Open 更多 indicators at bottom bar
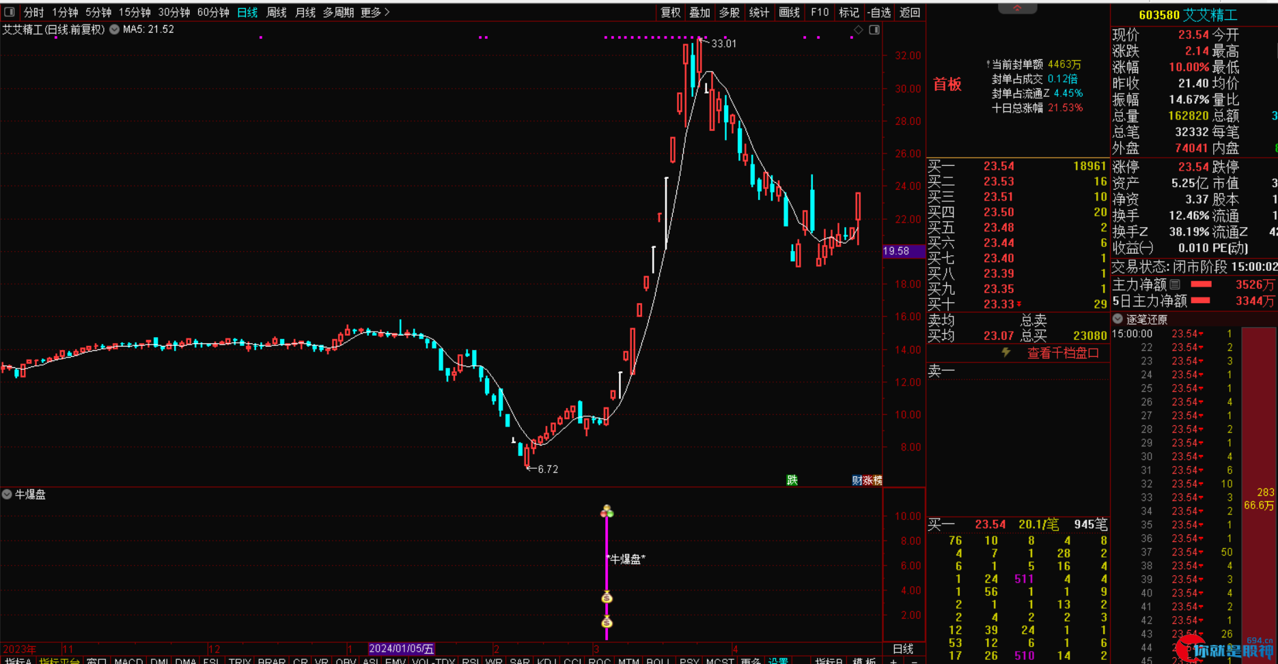The height and width of the screenshot is (664, 1278). pyautogui.click(x=751, y=661)
